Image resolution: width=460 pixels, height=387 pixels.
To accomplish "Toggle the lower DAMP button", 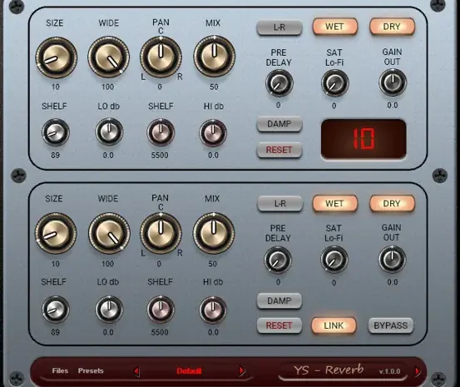I will pyautogui.click(x=279, y=301).
